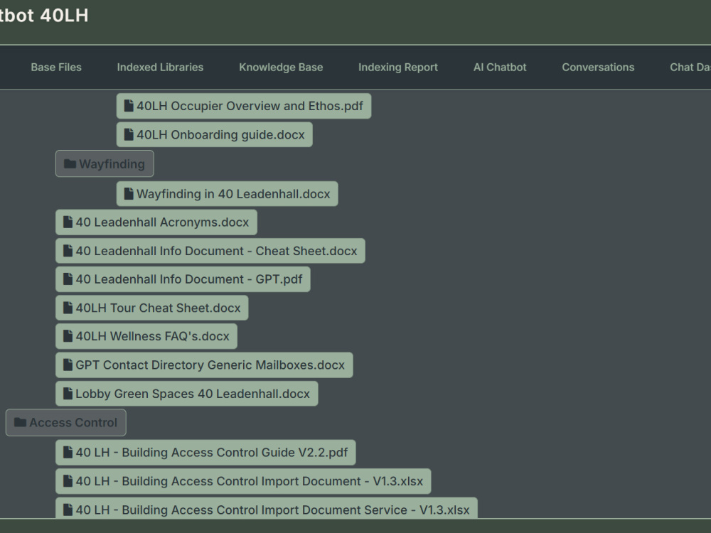Open Wayfinding in 40 Leadenhall.docx
The height and width of the screenshot is (533, 711).
(x=228, y=194)
